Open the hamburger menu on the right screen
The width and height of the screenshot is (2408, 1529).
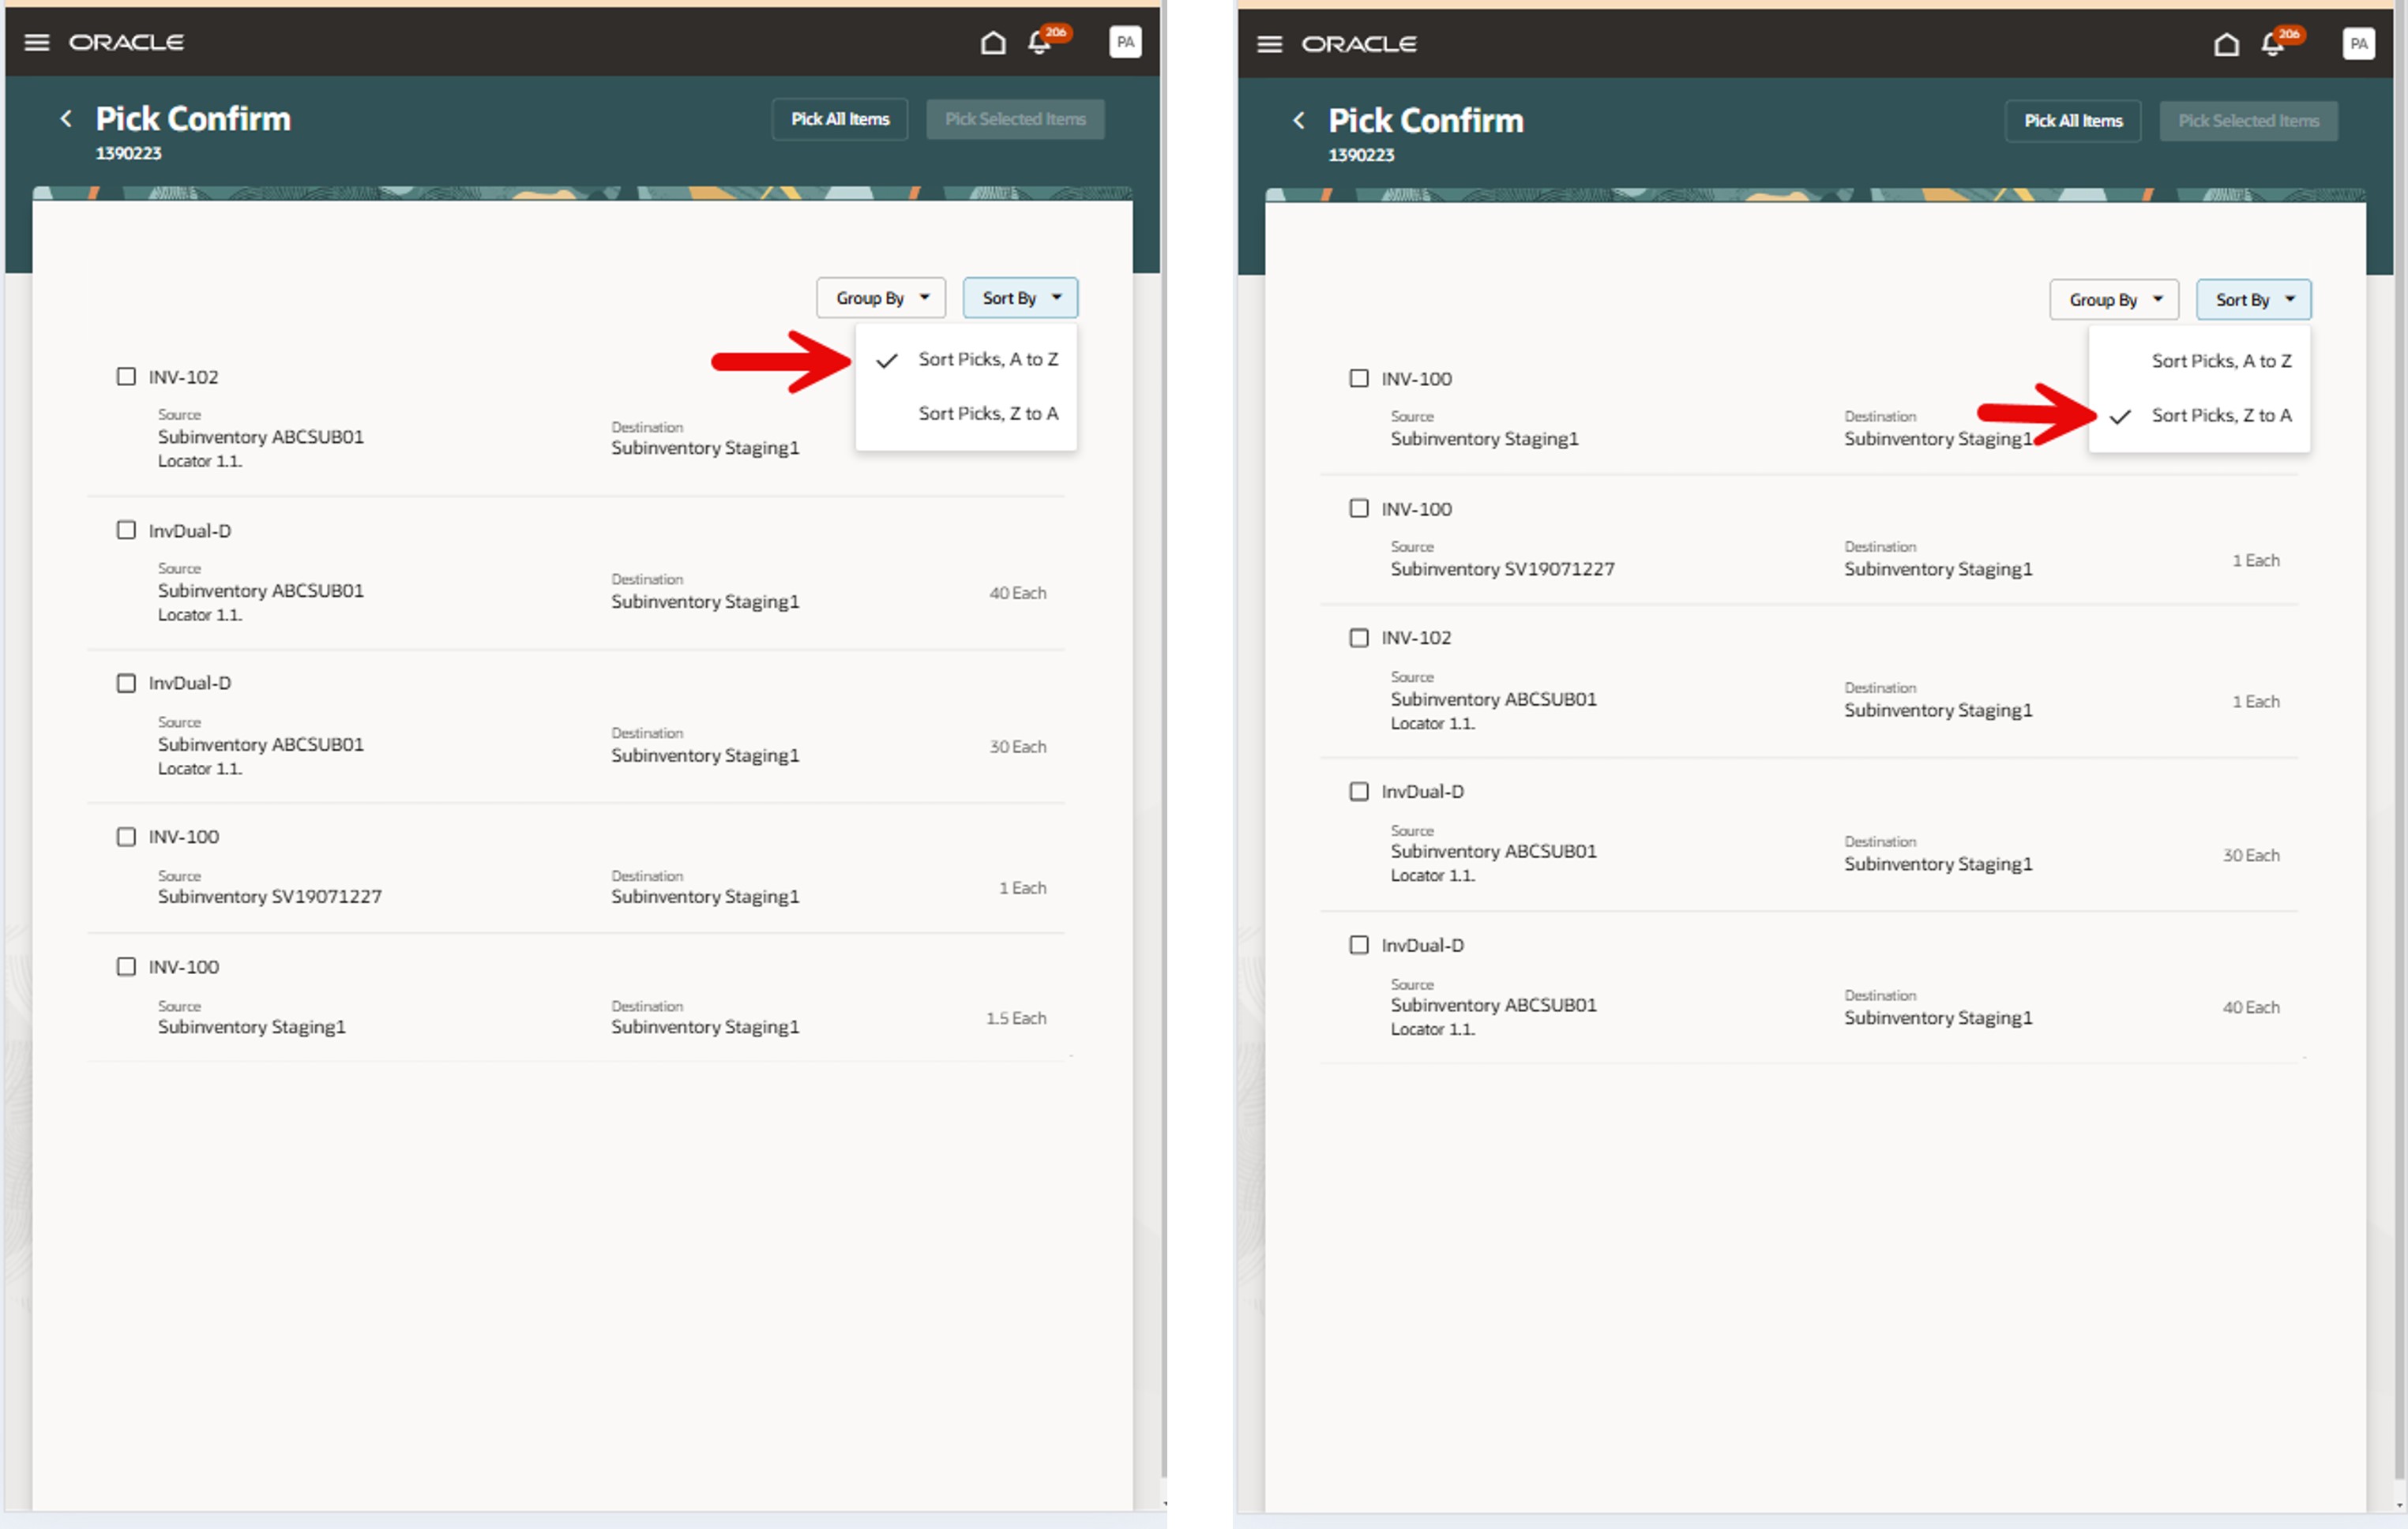pos(1269,44)
